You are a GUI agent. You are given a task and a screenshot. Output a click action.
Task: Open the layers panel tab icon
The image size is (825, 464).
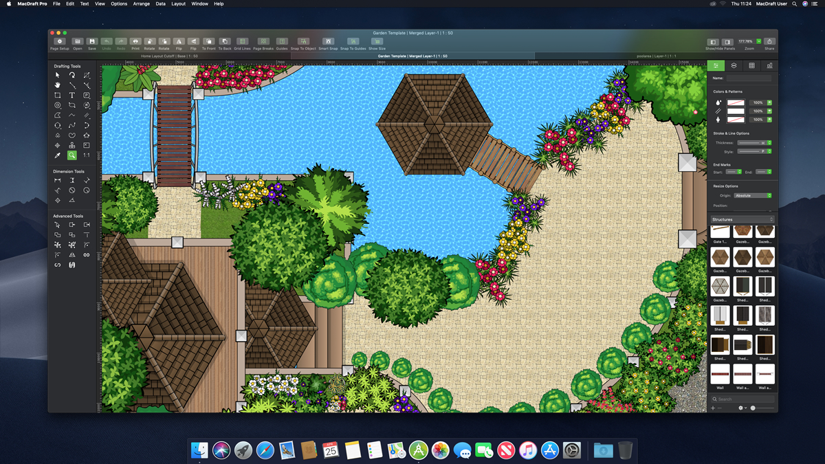click(x=734, y=66)
